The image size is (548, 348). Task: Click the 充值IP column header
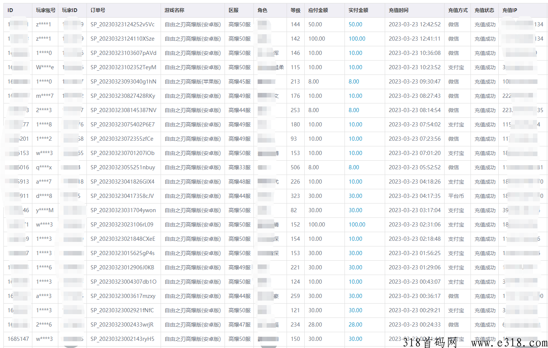510,10
